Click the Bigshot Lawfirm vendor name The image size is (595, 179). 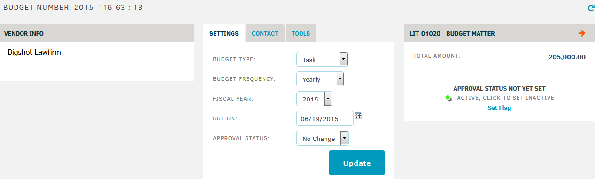tap(34, 52)
